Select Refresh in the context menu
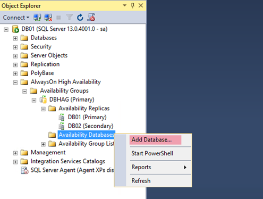Screen dimensions: 263x199 (x=141, y=181)
